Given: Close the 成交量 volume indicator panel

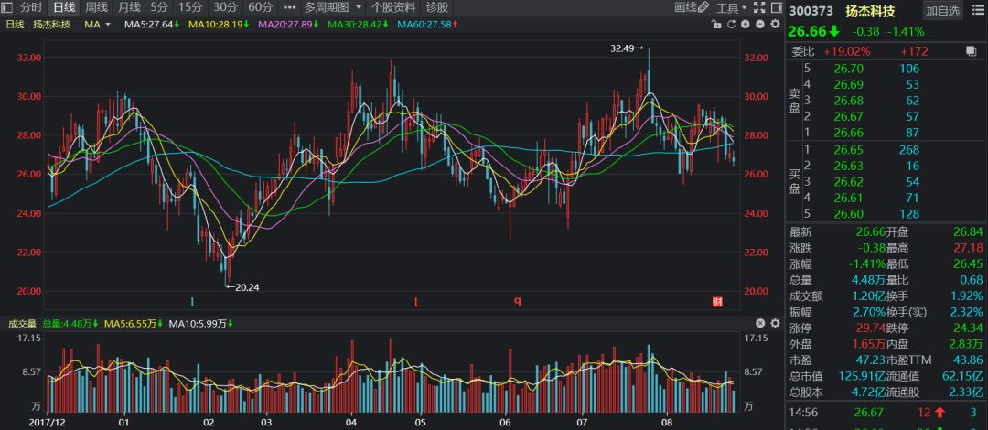Looking at the screenshot, I should coord(759,323).
